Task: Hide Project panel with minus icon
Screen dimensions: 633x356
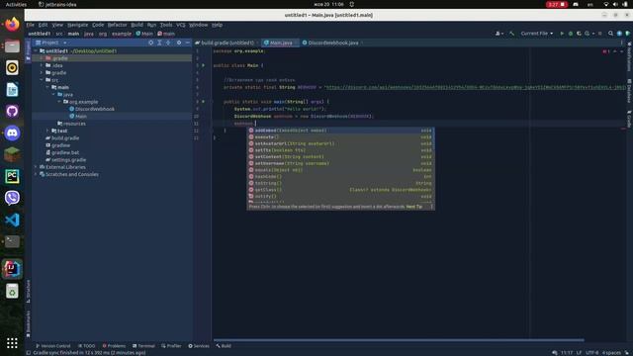Action: tap(187, 43)
